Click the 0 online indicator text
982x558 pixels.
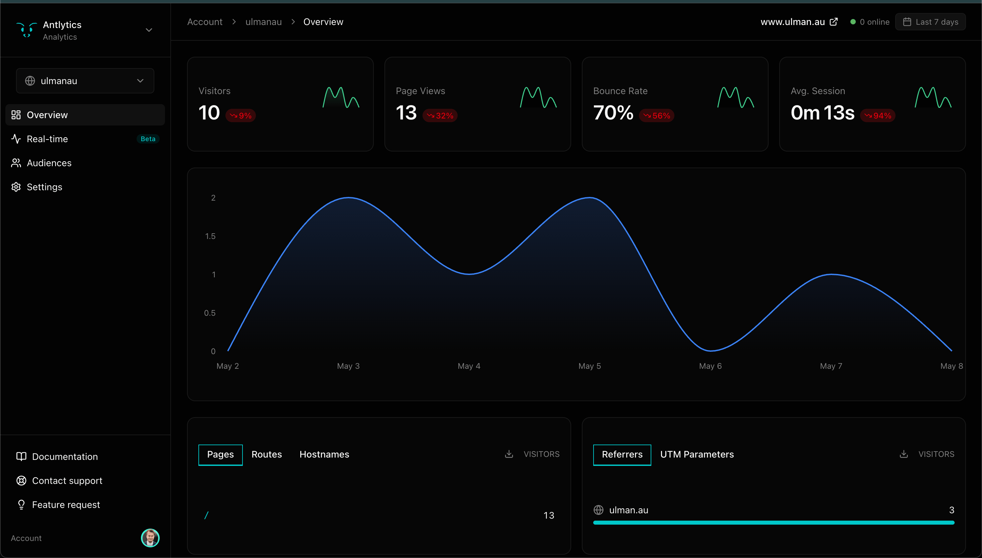(875, 22)
